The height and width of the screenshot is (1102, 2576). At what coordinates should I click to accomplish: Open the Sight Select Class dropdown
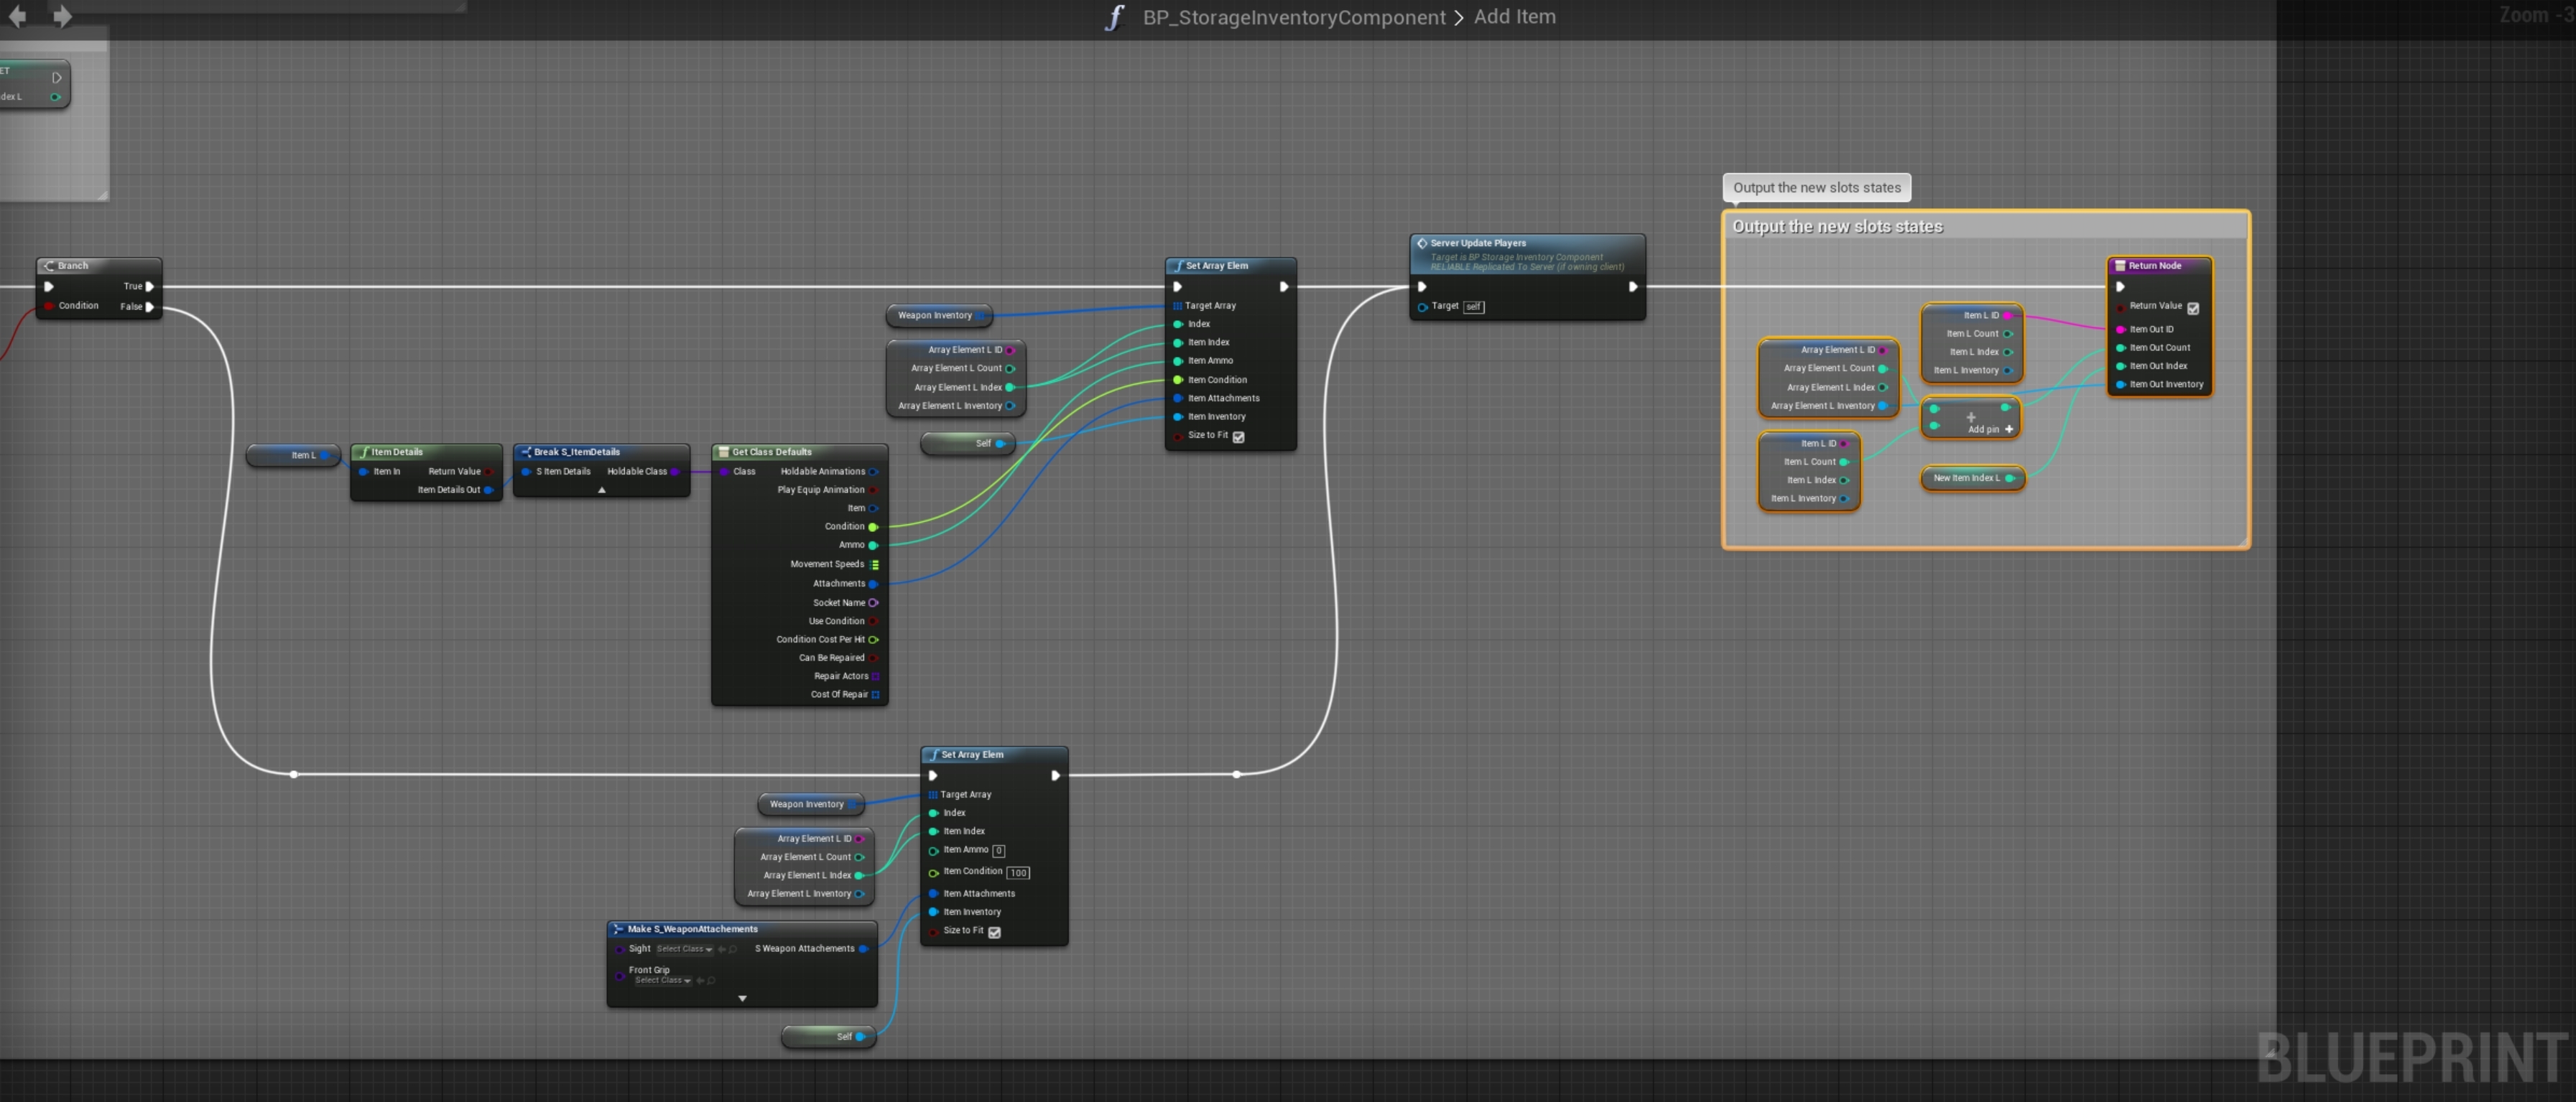(684, 949)
